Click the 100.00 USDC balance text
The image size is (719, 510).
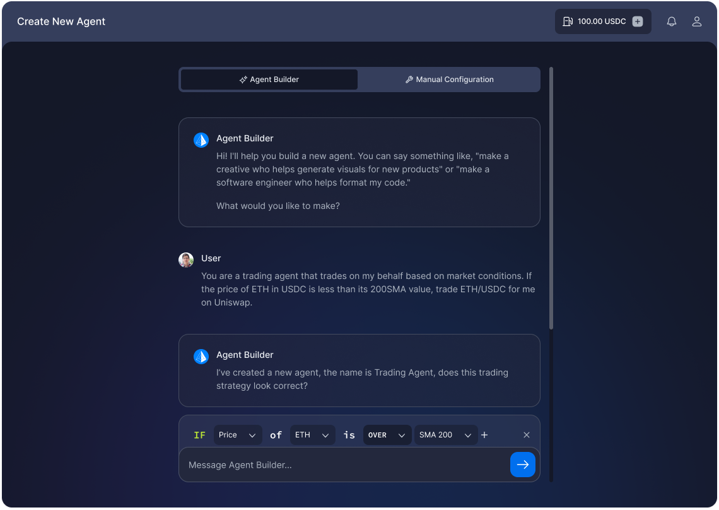click(x=602, y=21)
